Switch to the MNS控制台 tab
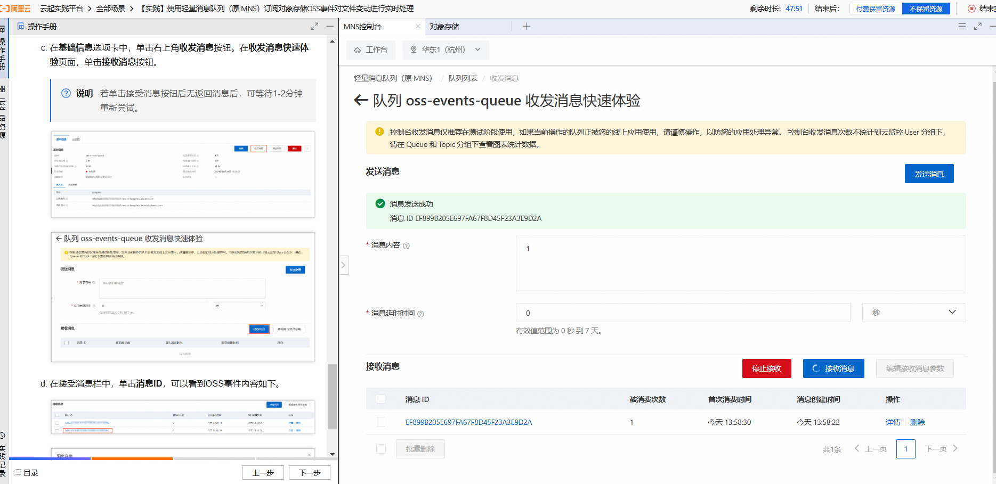The height and width of the screenshot is (484, 996). pos(362,27)
